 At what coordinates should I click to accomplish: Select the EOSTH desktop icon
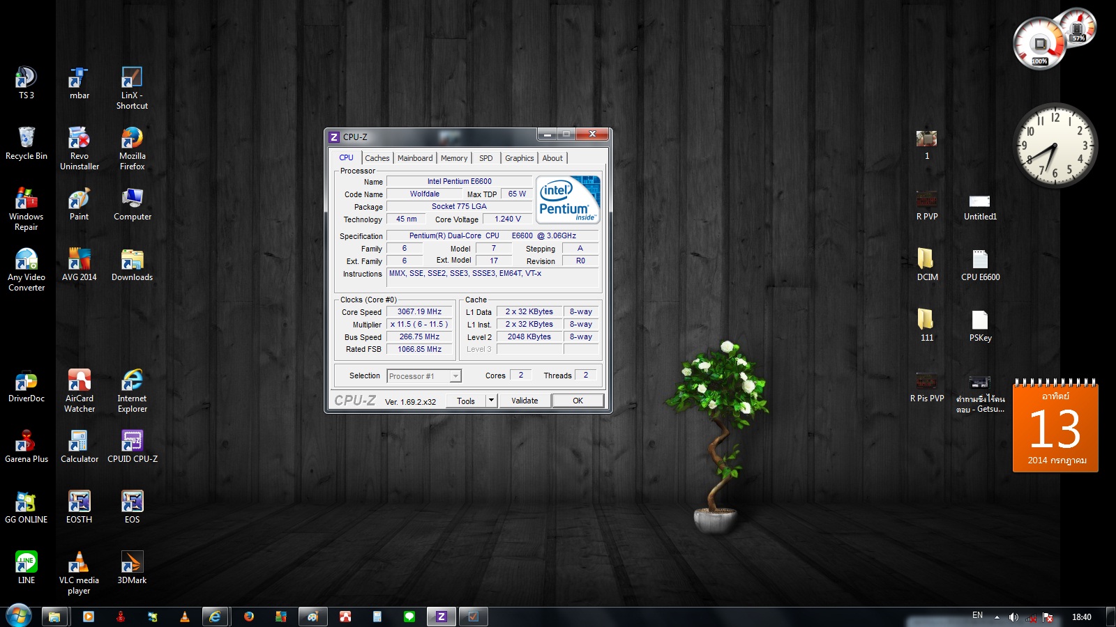80,506
